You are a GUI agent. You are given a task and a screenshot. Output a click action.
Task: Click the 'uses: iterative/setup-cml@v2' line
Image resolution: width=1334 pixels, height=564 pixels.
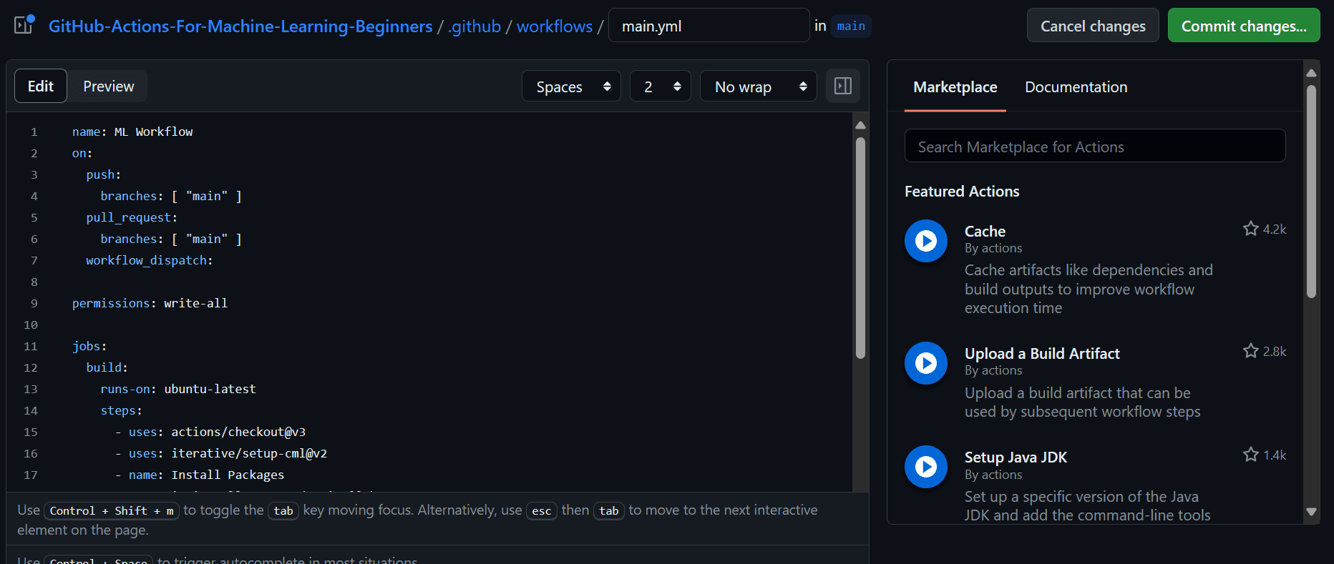(x=221, y=453)
